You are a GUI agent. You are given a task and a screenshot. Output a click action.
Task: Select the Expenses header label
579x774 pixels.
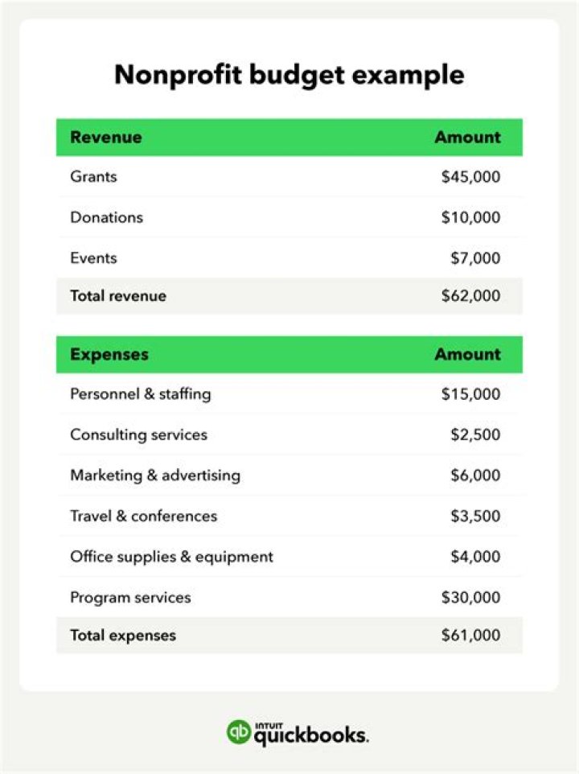coord(109,354)
